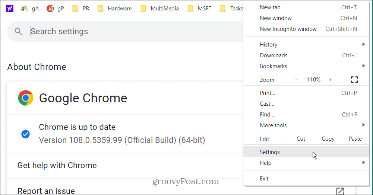Expand the More tools submenu
This screenshot has height=195, width=373.
pyautogui.click(x=306, y=125)
